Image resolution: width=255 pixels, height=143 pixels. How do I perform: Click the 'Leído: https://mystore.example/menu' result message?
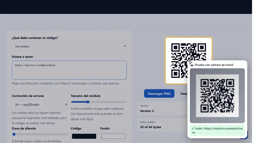(x=217, y=130)
